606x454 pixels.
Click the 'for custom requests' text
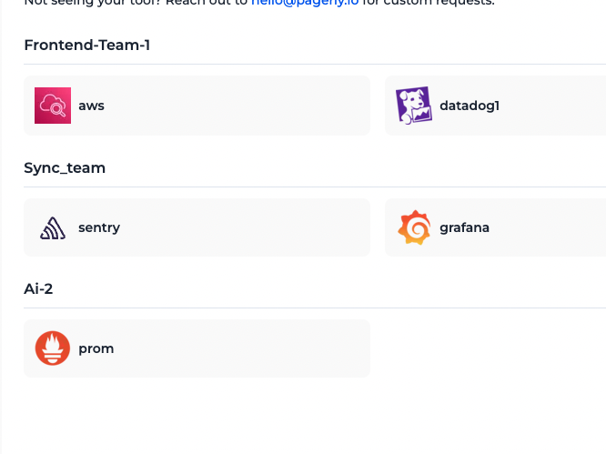429,3
